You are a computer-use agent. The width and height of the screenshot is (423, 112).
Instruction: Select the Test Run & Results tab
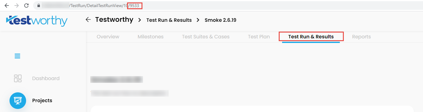pos(311,37)
